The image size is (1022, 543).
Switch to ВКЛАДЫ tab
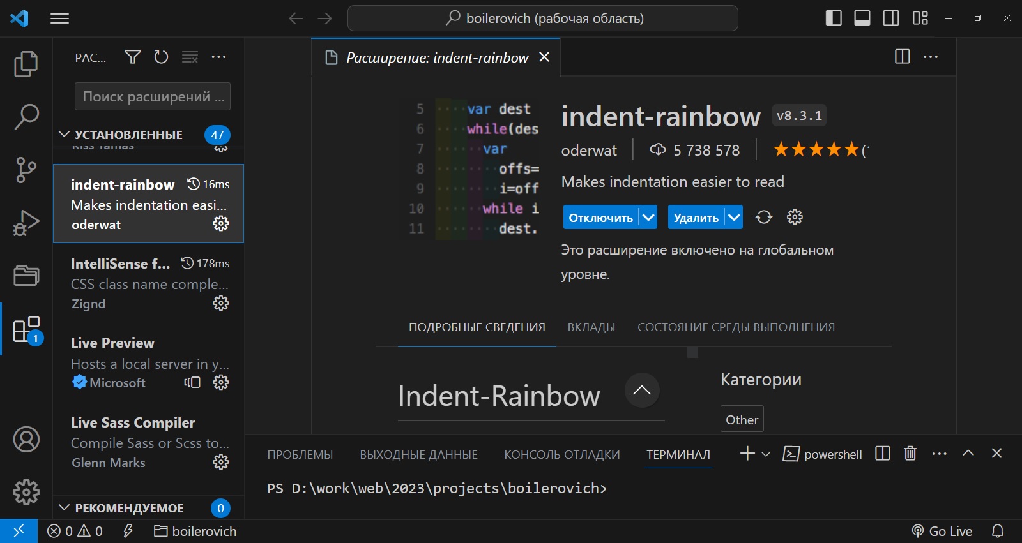[591, 327]
